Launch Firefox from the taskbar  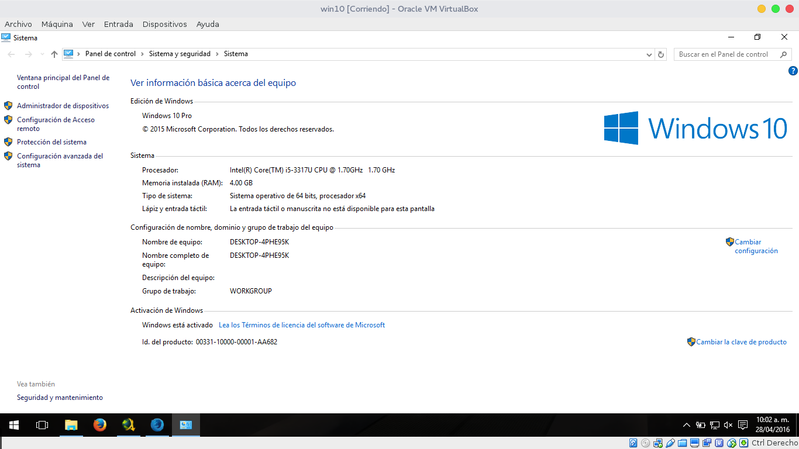click(x=99, y=425)
